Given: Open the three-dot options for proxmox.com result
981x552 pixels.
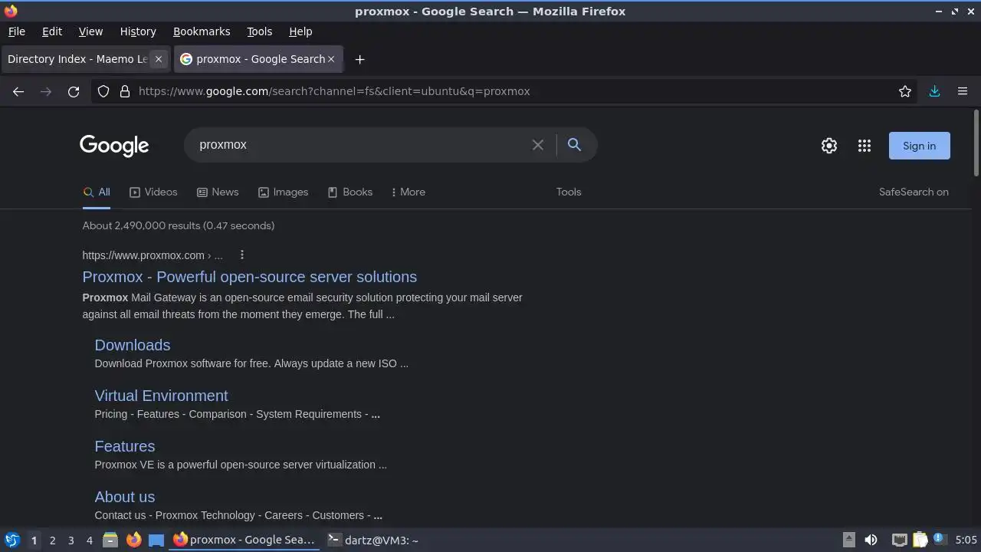Looking at the screenshot, I should (x=242, y=255).
